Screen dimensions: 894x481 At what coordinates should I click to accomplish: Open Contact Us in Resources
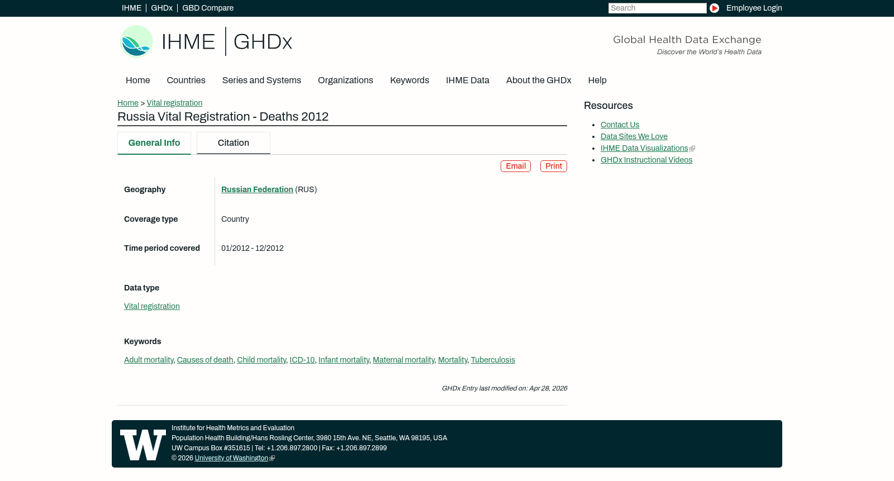[x=620, y=125]
